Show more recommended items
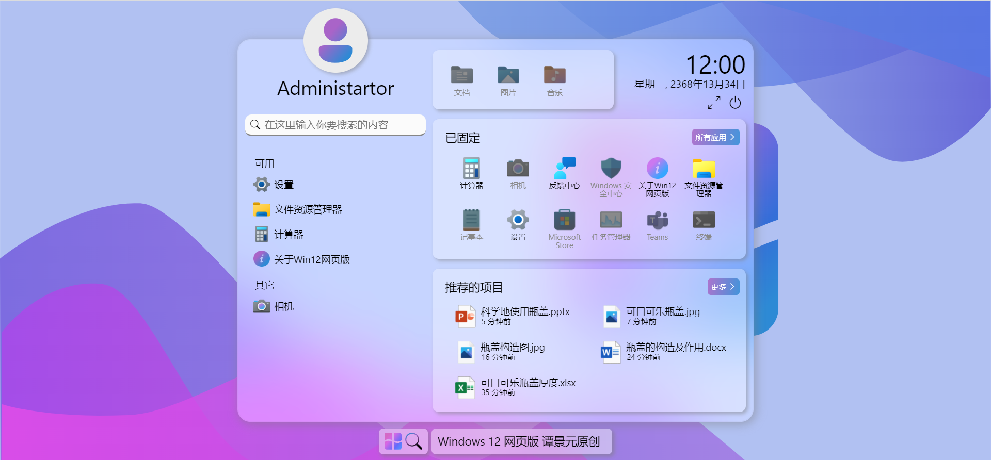Image resolution: width=991 pixels, height=460 pixels. pyautogui.click(x=723, y=287)
